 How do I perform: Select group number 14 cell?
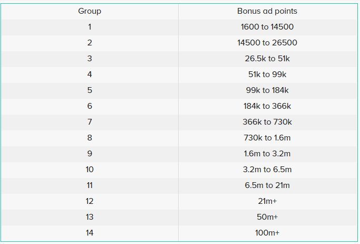click(x=90, y=233)
